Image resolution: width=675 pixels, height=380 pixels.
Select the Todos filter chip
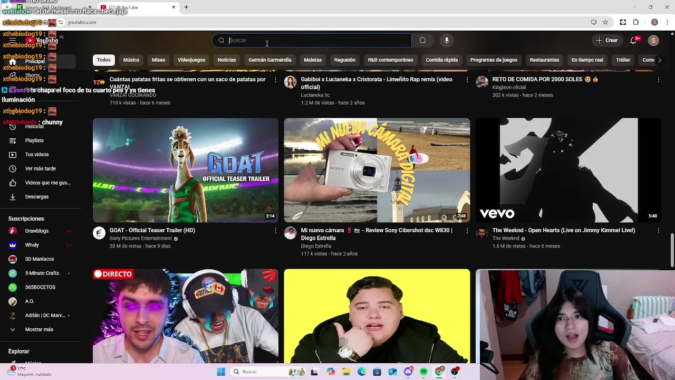coord(104,60)
